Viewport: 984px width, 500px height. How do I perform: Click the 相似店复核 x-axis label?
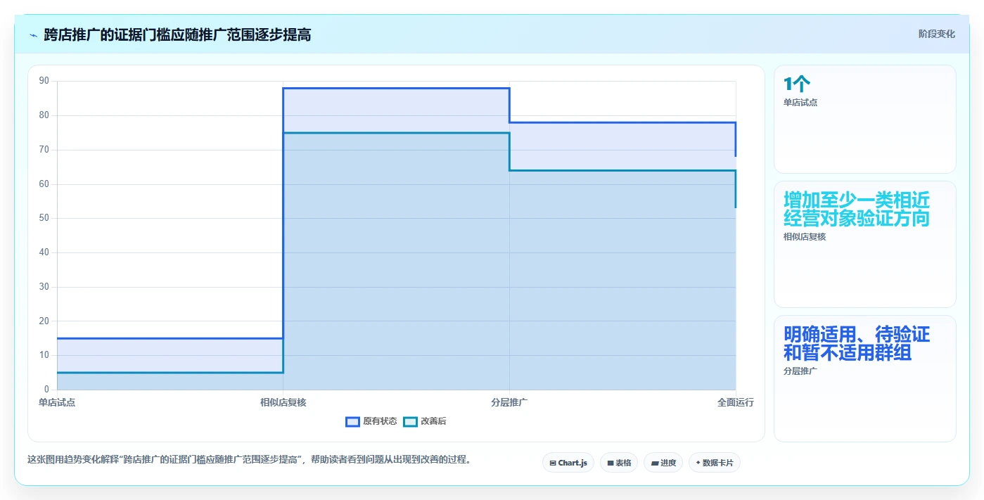click(x=283, y=402)
